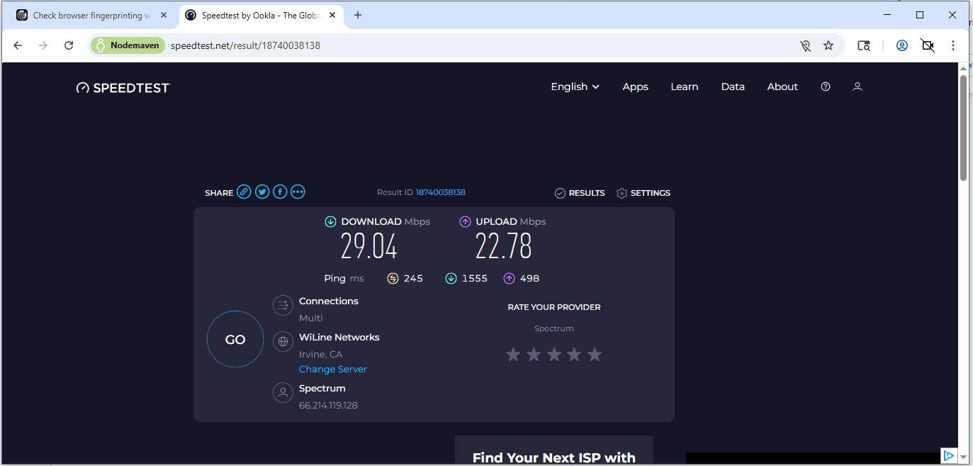Open Result ID 18740038138 link
Screen dimensions: 973x466
point(440,192)
